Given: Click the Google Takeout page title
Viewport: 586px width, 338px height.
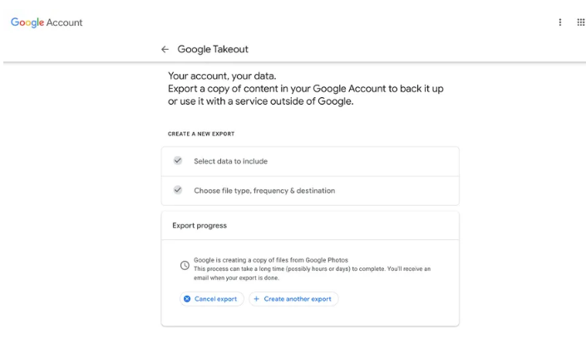Looking at the screenshot, I should (x=213, y=50).
